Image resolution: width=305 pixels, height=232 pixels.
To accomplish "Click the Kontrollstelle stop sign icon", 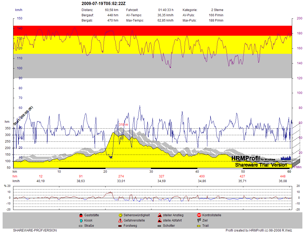I will 199,215.
